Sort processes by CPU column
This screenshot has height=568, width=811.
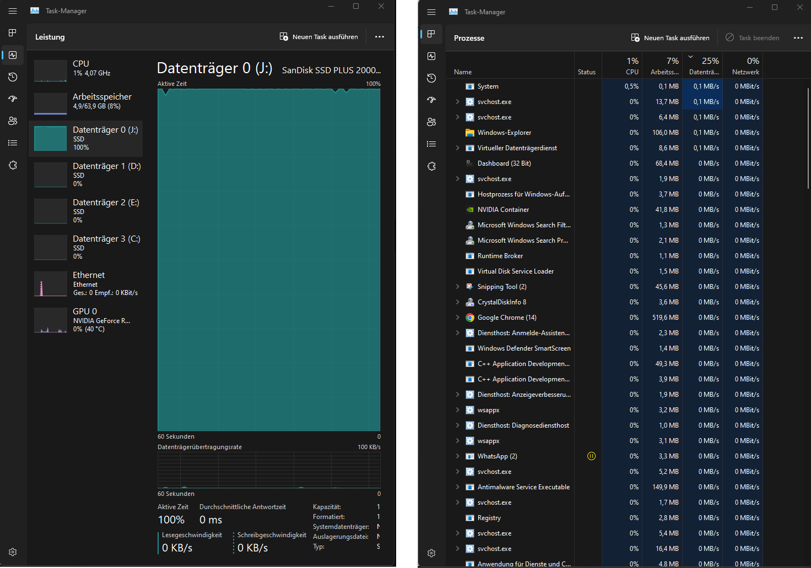tap(622, 65)
